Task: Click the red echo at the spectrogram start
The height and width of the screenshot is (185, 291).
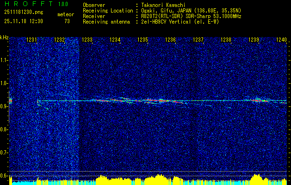Action: (x=11, y=101)
